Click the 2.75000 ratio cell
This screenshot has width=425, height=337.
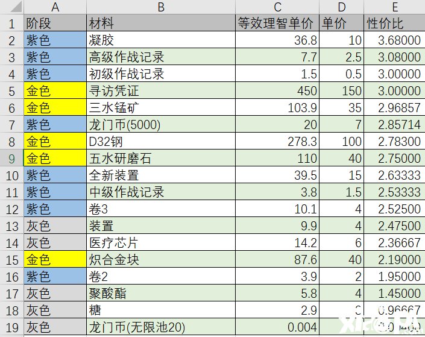[395, 158]
